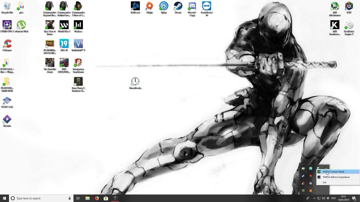The height and width of the screenshot is (202, 360).
Task: Click the running Rainbow Six taskbar app
Action: click(115, 198)
